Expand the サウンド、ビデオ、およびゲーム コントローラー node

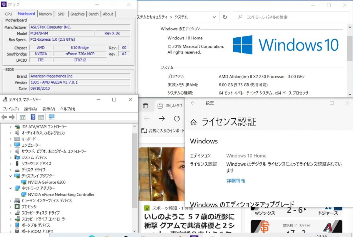click(x=11, y=151)
